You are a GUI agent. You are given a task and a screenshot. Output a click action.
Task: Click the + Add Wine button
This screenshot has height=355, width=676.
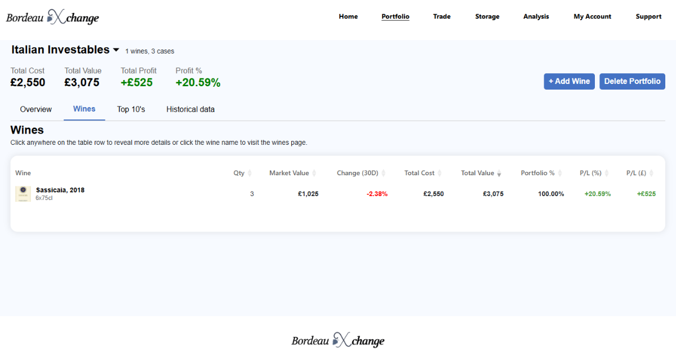[569, 81]
